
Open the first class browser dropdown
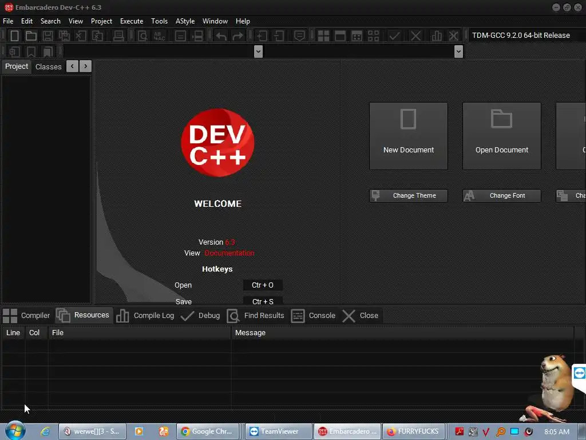[258, 52]
